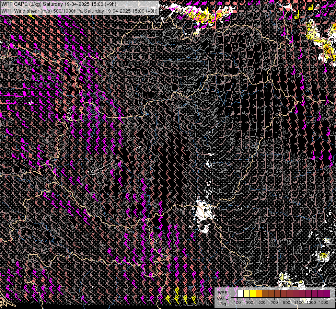
Task: Click the 1300 legend value
Action: pos(311,302)
